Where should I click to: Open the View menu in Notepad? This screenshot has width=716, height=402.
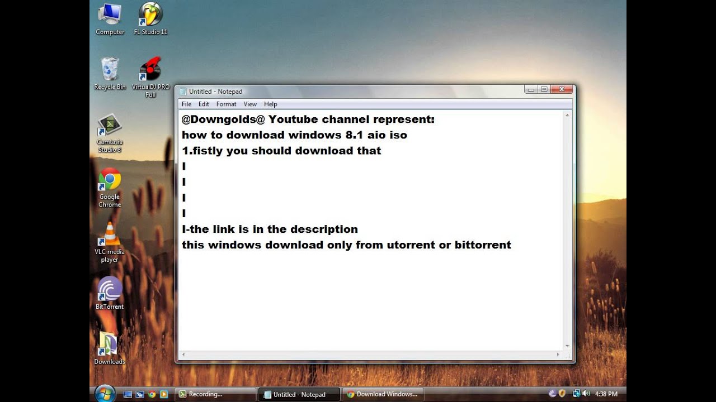[250, 104]
